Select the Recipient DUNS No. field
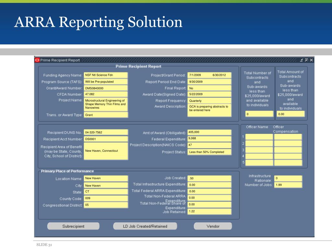The width and height of the screenshot is (332, 249). click(x=106, y=132)
